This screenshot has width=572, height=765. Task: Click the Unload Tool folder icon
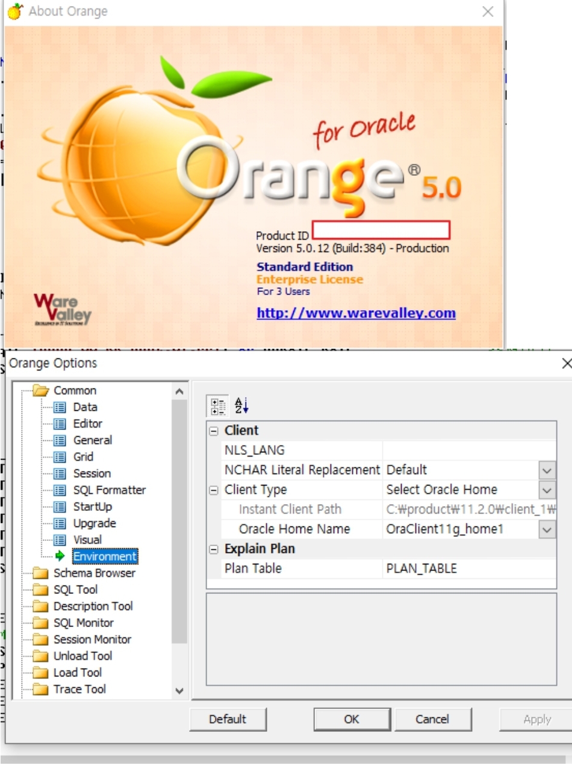pyautogui.click(x=40, y=657)
